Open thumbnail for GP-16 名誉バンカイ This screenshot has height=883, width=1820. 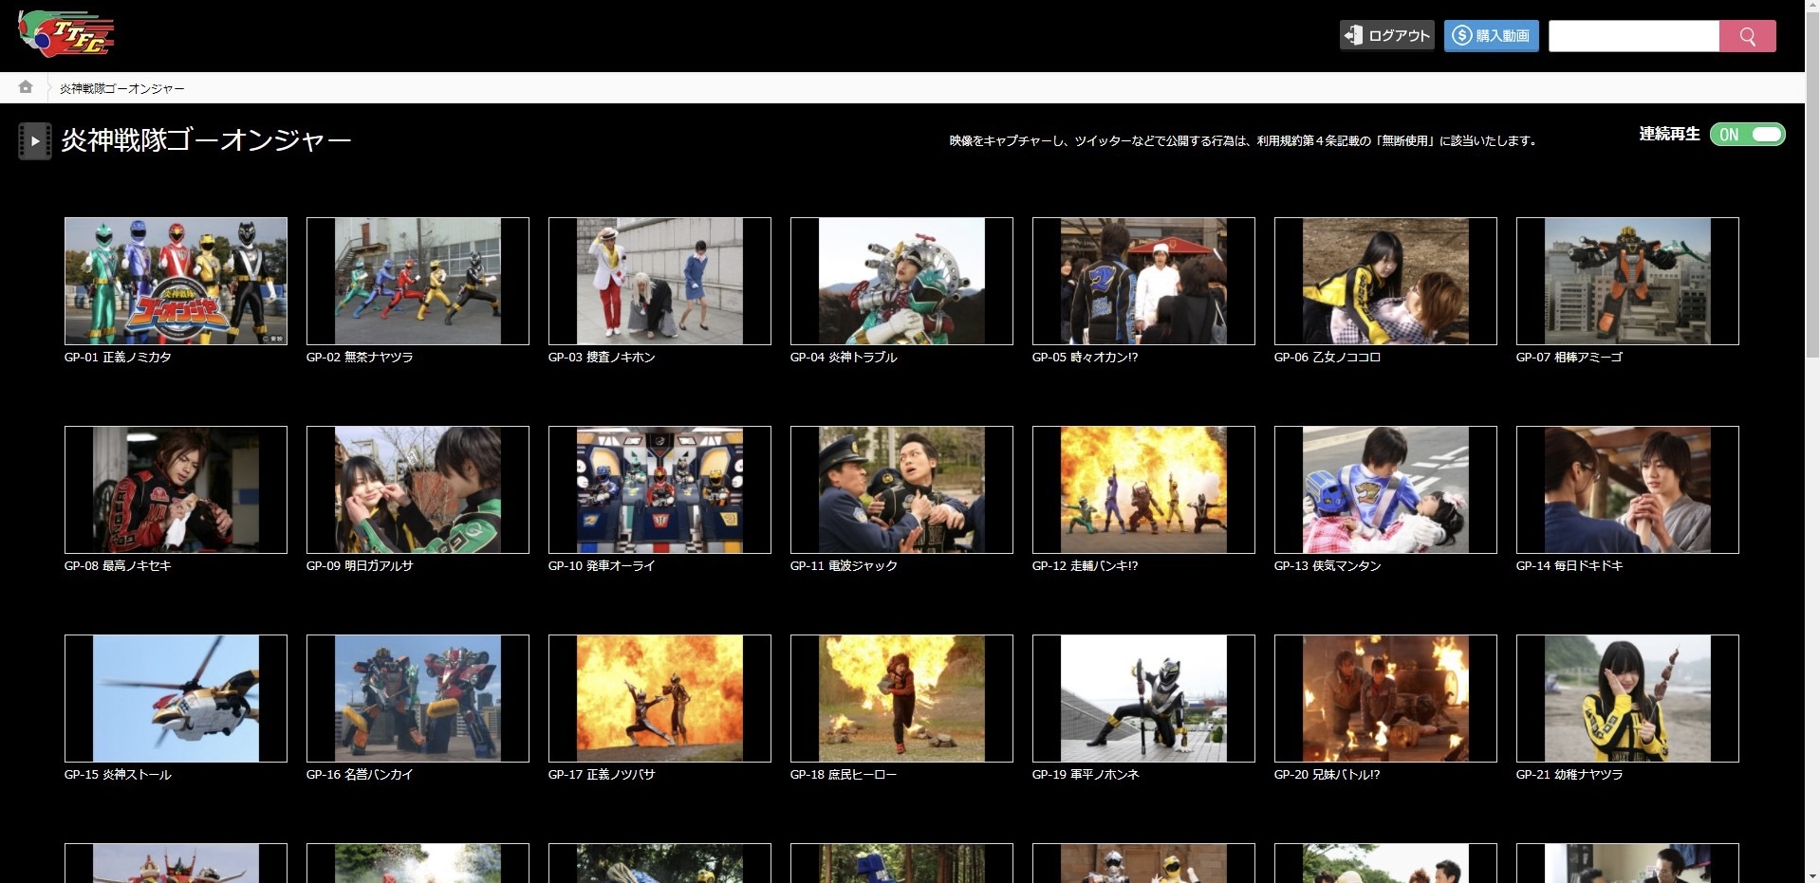pyautogui.click(x=418, y=698)
